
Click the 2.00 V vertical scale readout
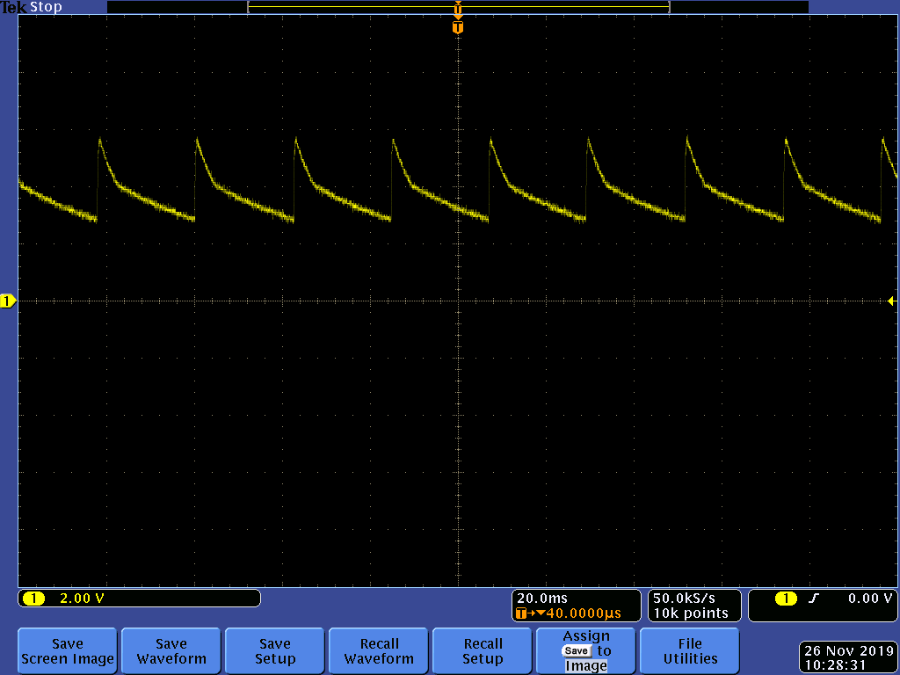(x=82, y=599)
